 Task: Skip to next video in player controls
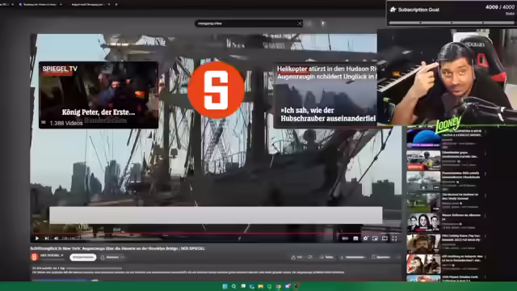(x=47, y=238)
